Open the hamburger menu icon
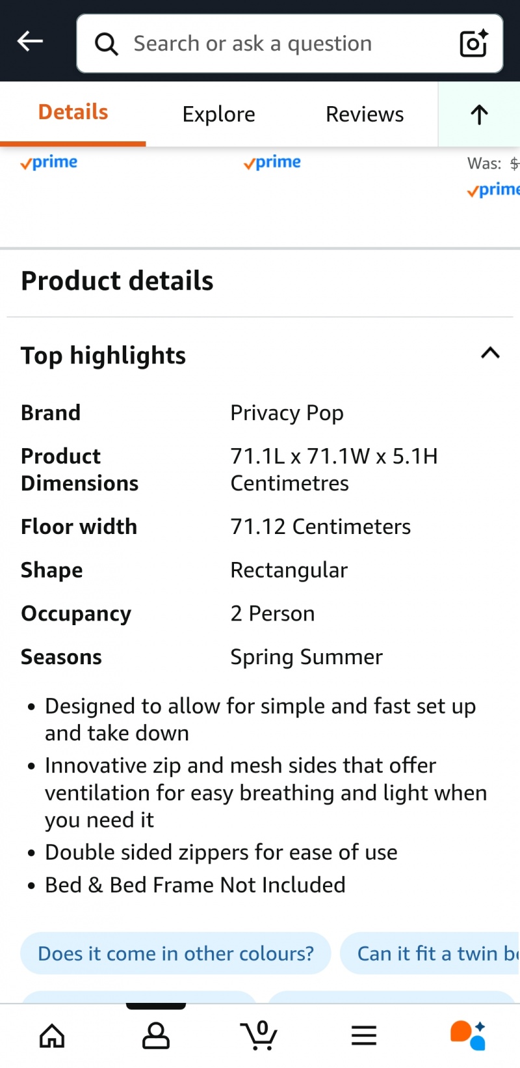Viewport: 520px width, 1068px height. click(x=364, y=1035)
